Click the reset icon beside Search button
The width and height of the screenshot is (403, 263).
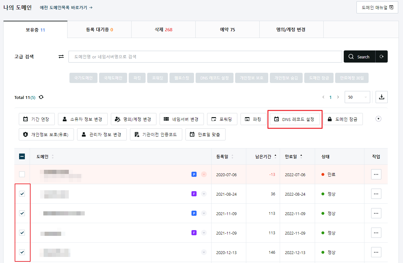pyautogui.click(x=382, y=56)
